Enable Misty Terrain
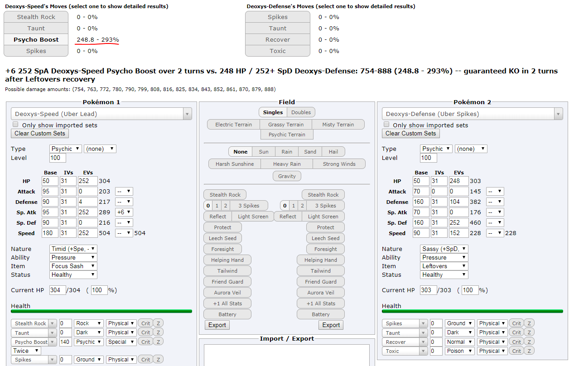This screenshot has height=366, width=574. 338,125
